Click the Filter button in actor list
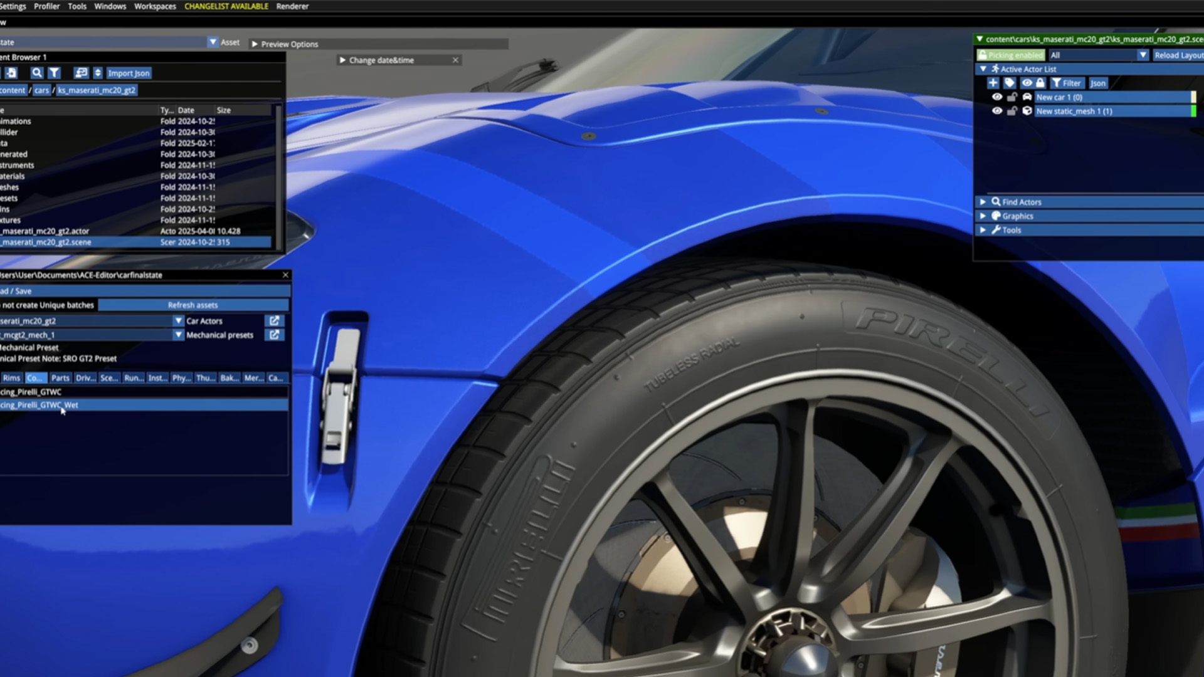The image size is (1204, 677). pos(1067,83)
